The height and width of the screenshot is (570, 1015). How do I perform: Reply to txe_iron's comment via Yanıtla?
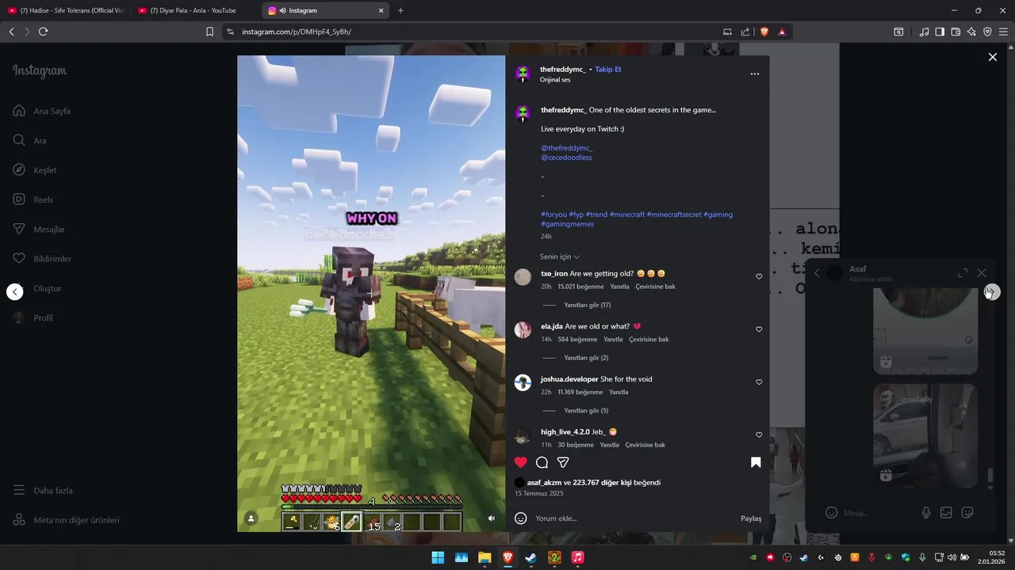point(619,287)
